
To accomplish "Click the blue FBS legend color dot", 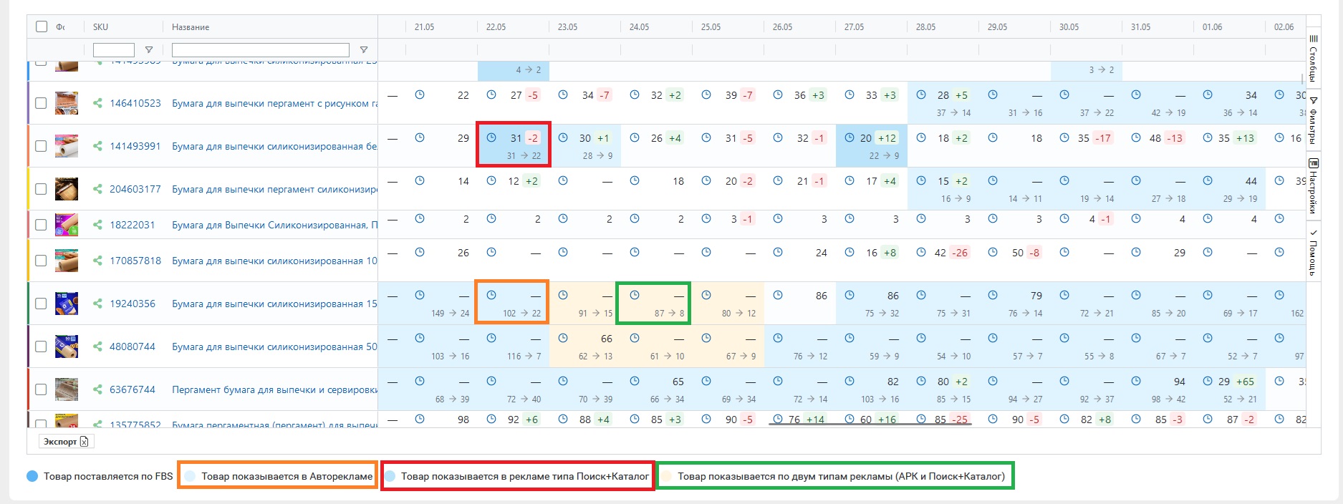I will point(32,476).
